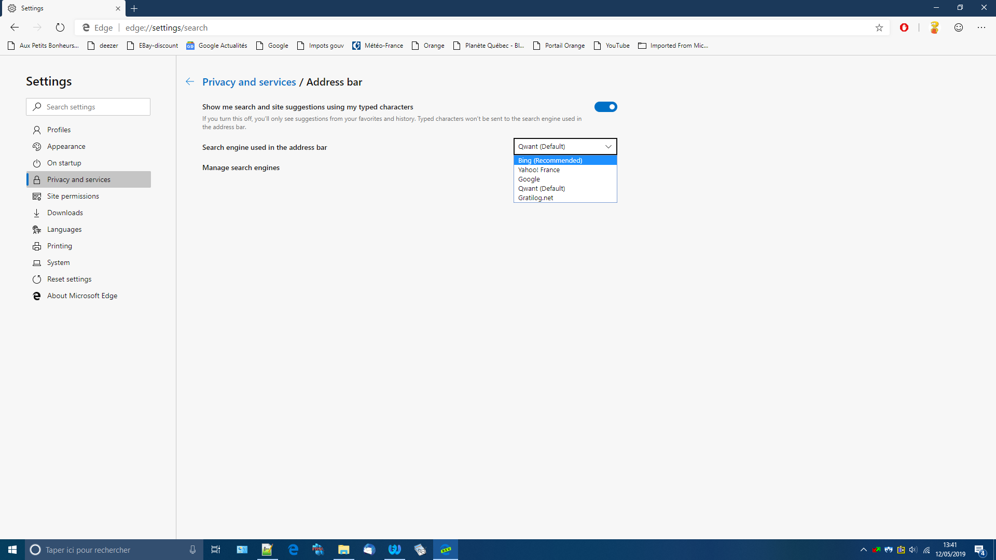This screenshot has height=560, width=996.
Task: Click the Privacy and services breadcrumb link
Action: pos(249,82)
